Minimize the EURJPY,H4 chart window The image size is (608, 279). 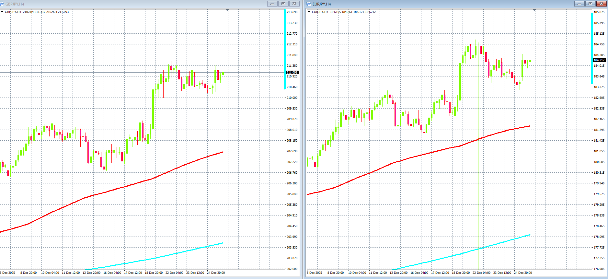click(x=579, y=4)
